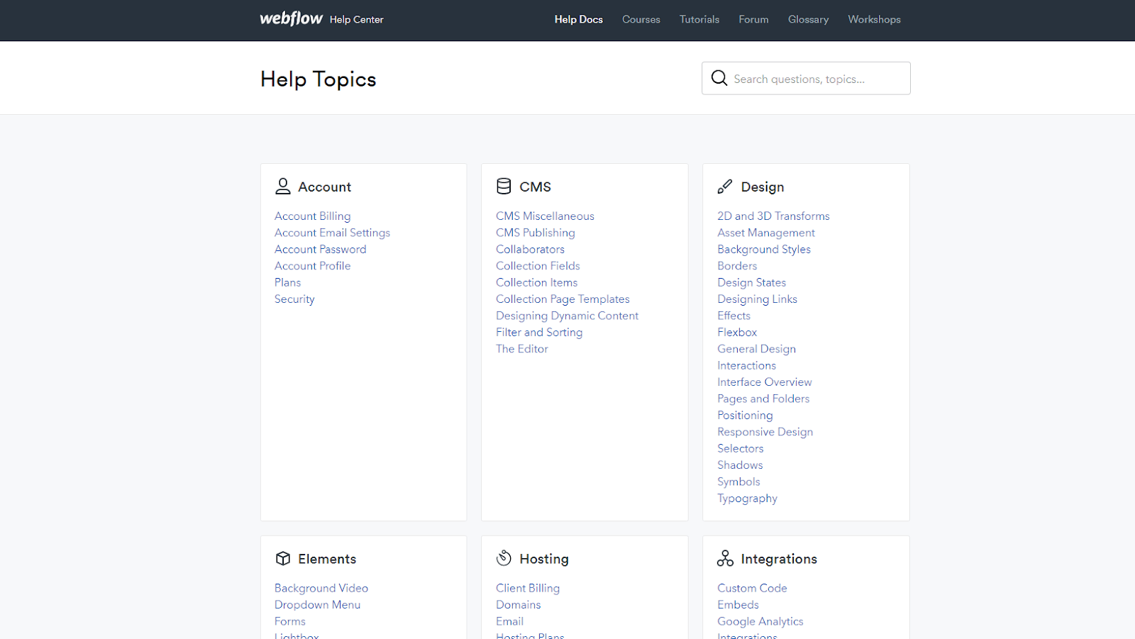Go to Dropdown Menu topic

click(x=317, y=605)
